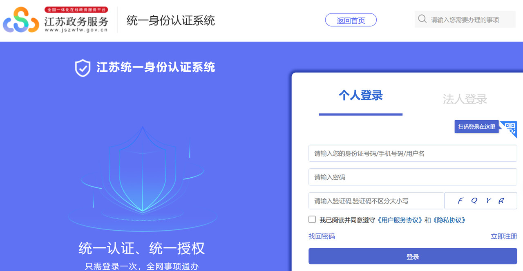Click the shield checkmark icon beside 江苏统一身份认证系统

(x=83, y=68)
